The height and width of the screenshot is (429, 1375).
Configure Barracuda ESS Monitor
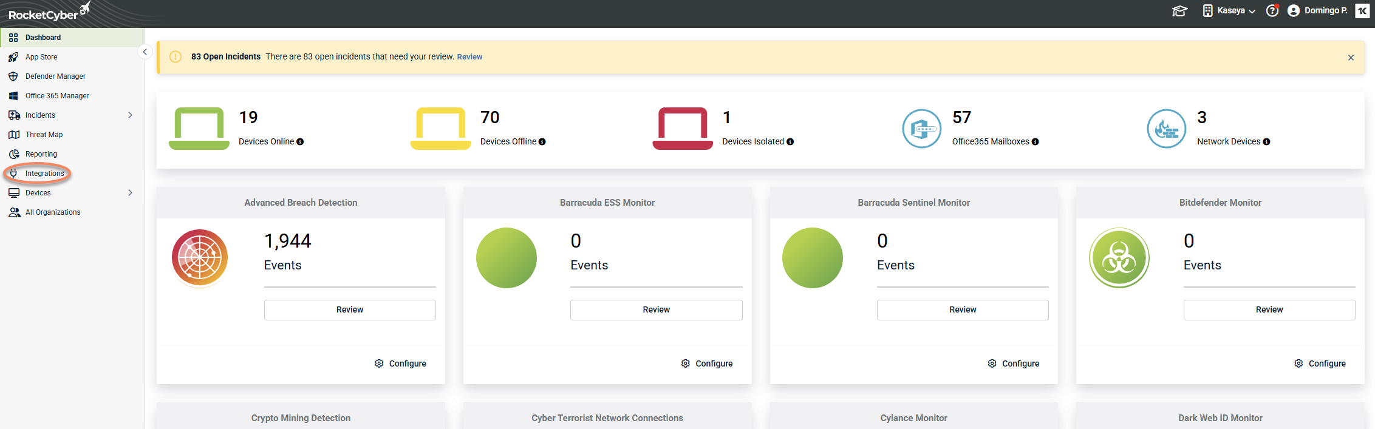(x=707, y=363)
